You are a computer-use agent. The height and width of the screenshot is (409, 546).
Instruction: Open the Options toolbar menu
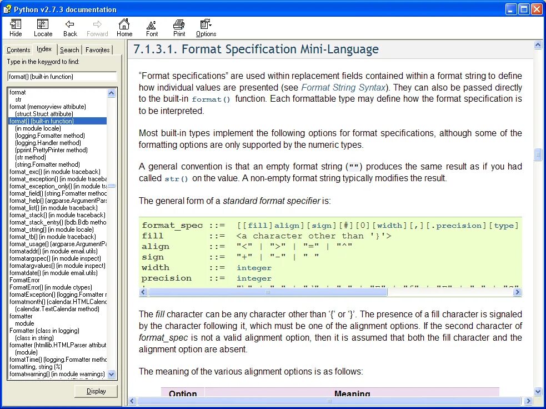click(206, 28)
